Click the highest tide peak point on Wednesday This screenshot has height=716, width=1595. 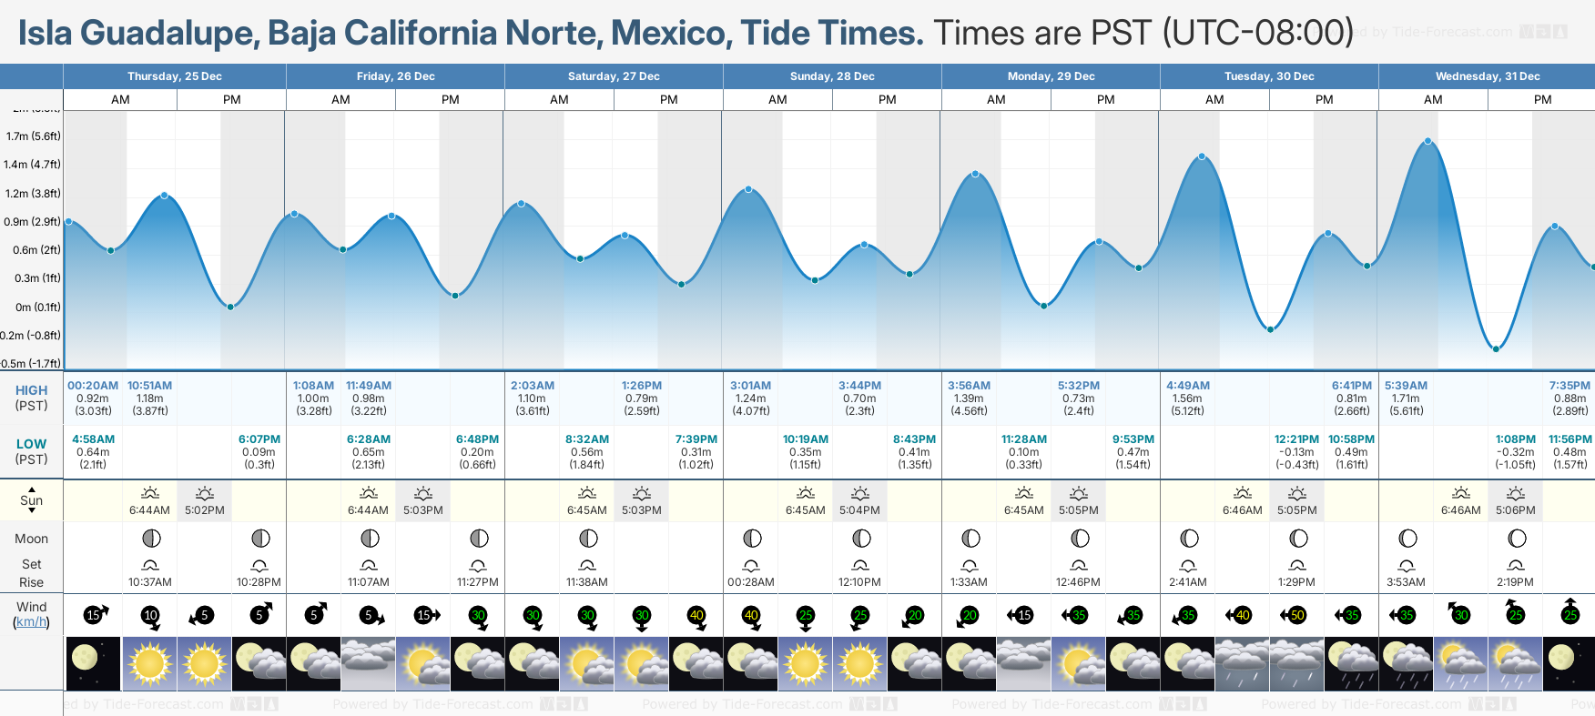1428,141
